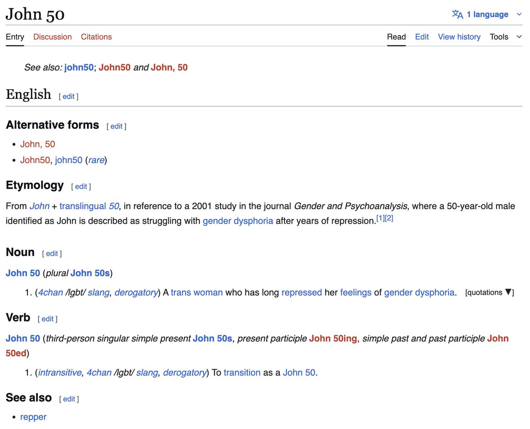The width and height of the screenshot is (530, 429).
Task: Open 4chan link in verb definition
Action: [99, 373]
